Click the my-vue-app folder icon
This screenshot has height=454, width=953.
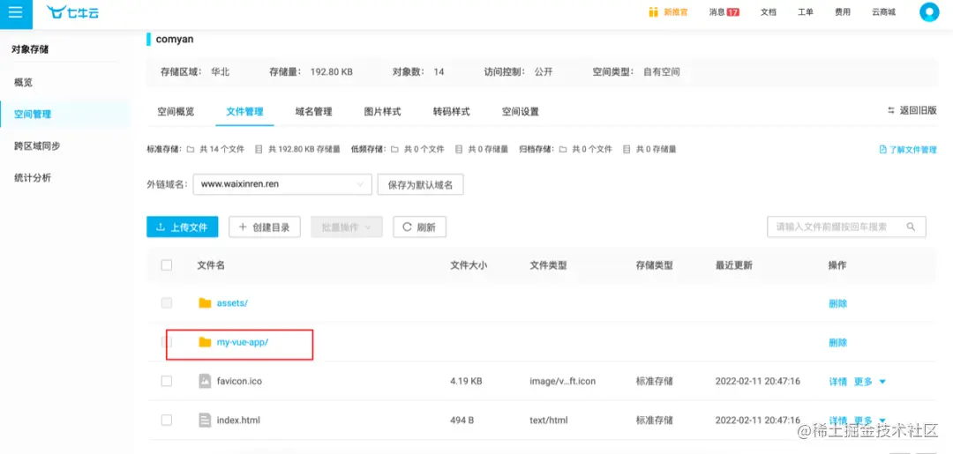205,342
